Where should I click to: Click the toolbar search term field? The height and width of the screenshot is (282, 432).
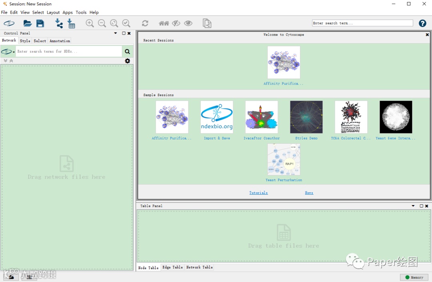[362, 23]
